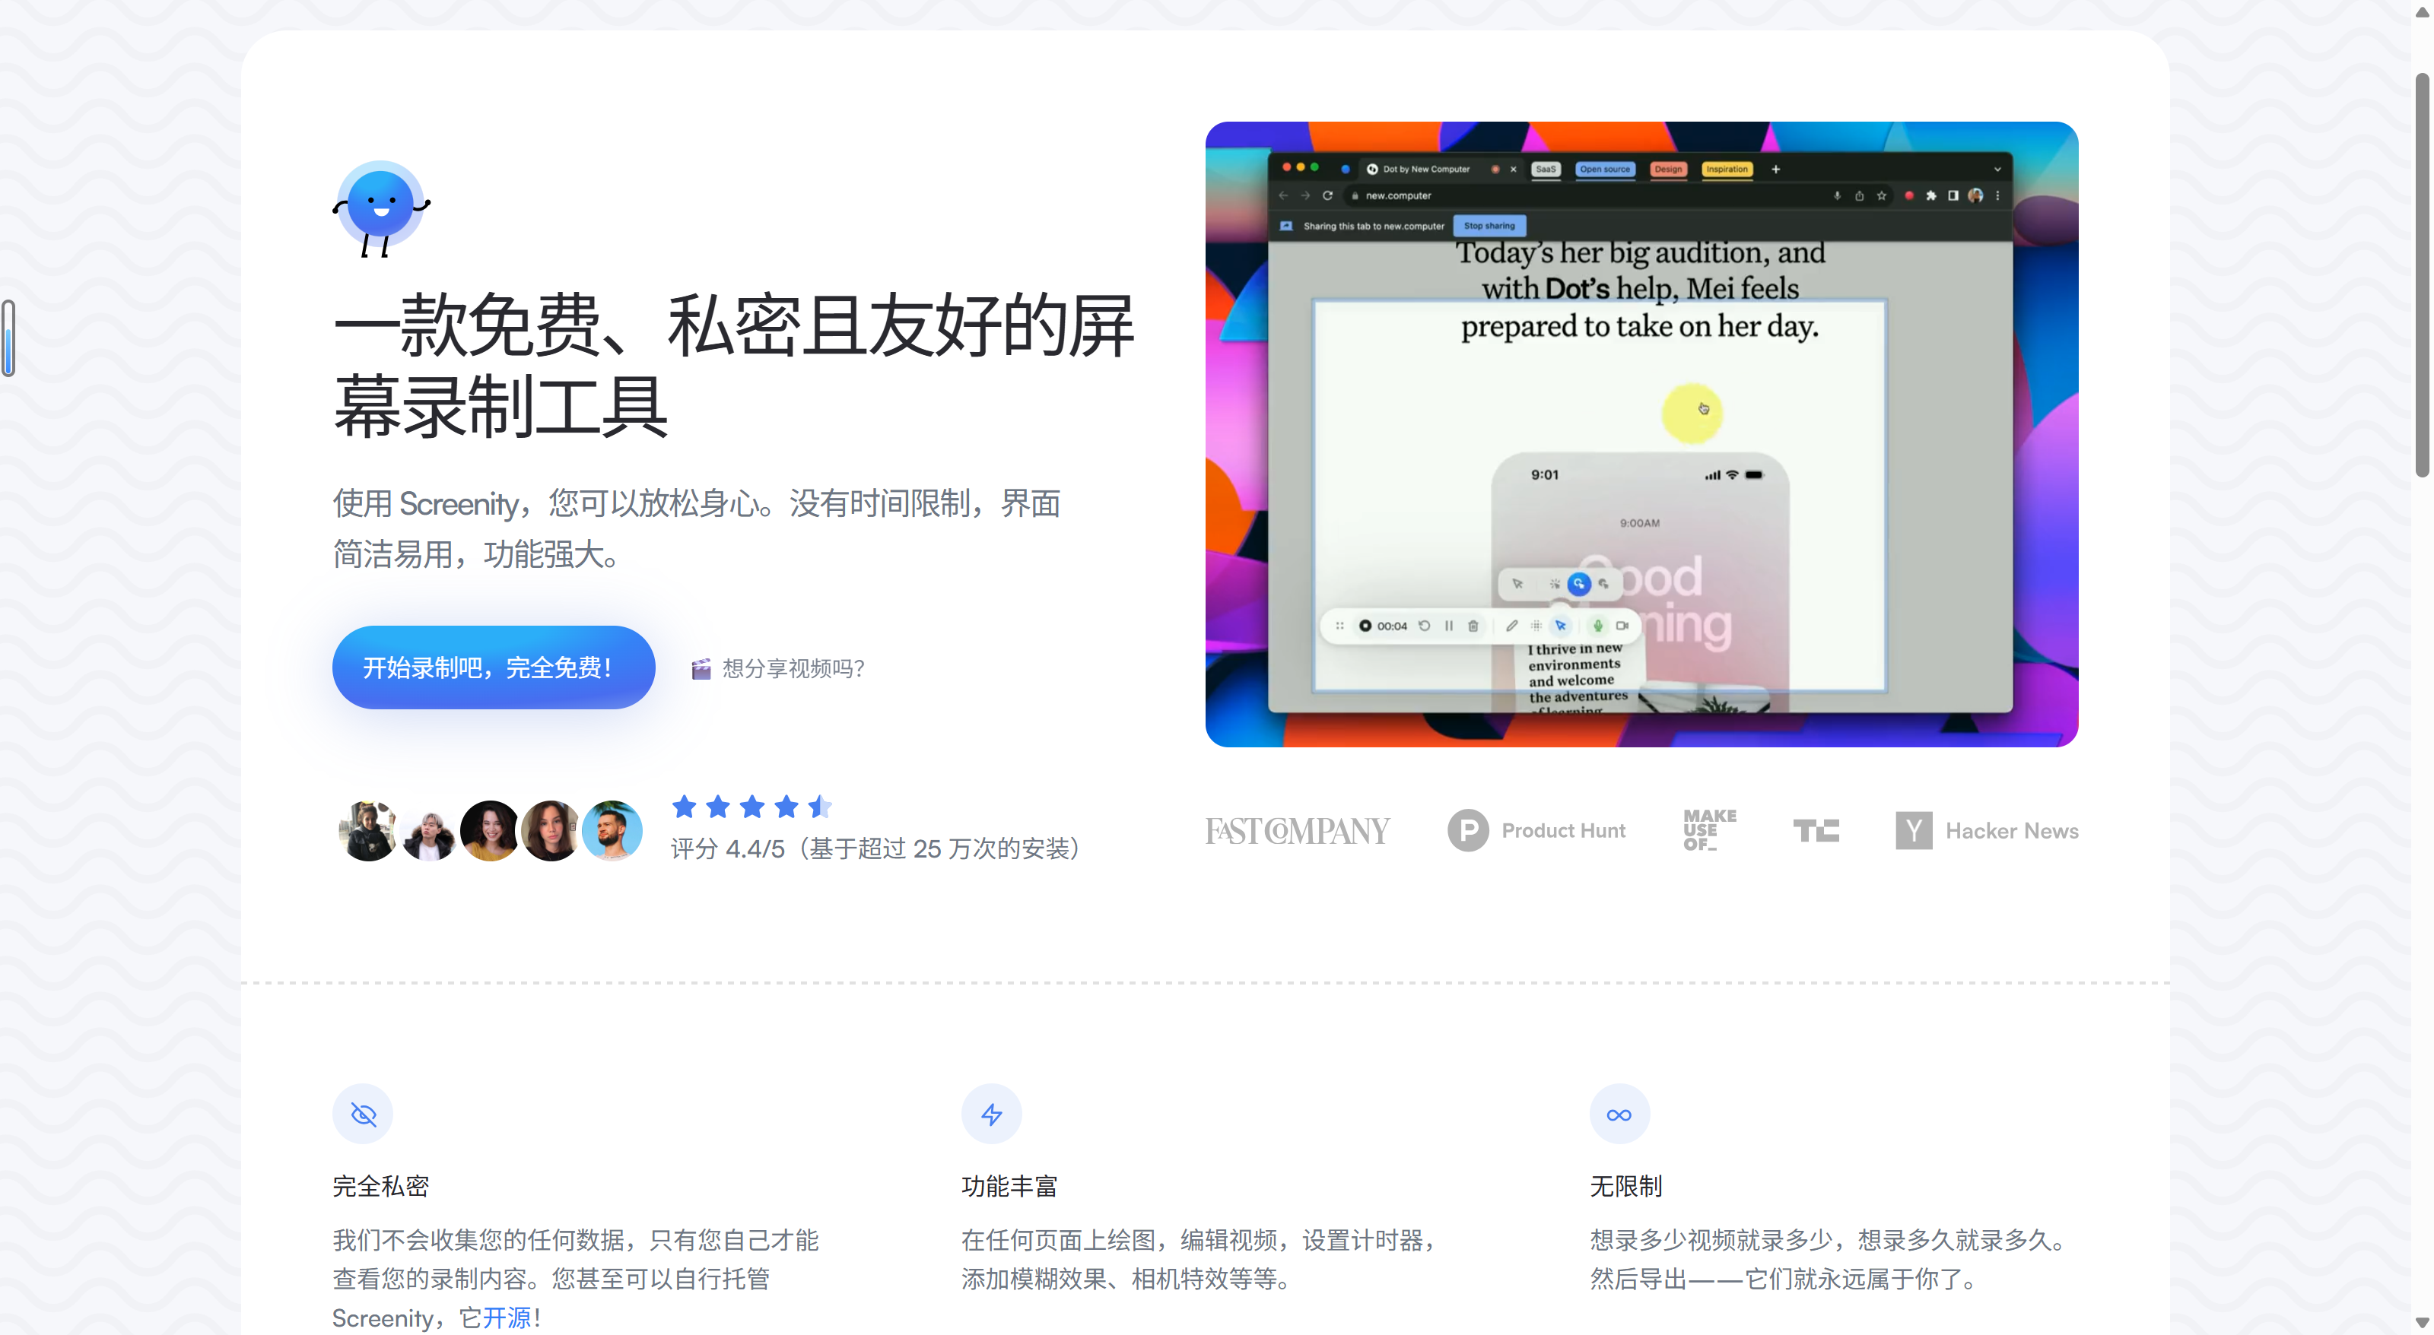Screen dimensions: 2434x1335
Task: Click the first reviewer avatar thumbnail
Action: (367, 831)
